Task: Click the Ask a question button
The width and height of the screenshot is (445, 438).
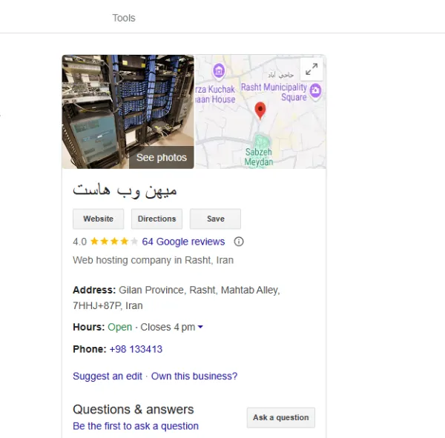Action: 281,417
